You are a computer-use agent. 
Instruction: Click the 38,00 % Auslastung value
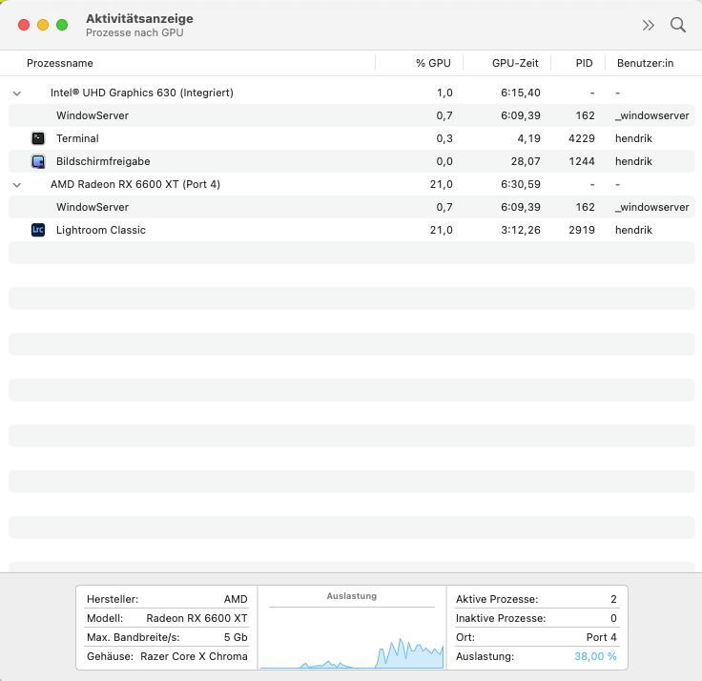[595, 656]
